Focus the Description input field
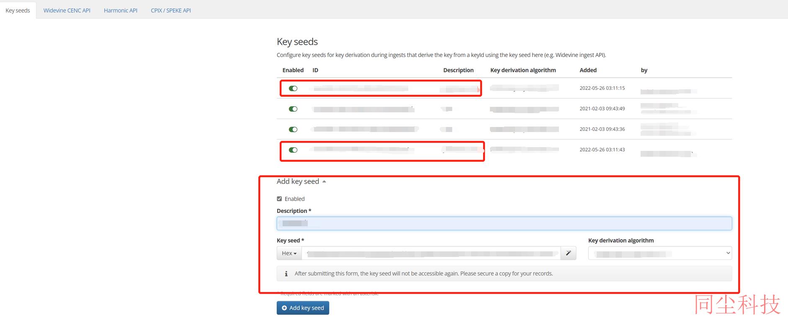Viewport: 788px width, 321px height. click(504, 223)
